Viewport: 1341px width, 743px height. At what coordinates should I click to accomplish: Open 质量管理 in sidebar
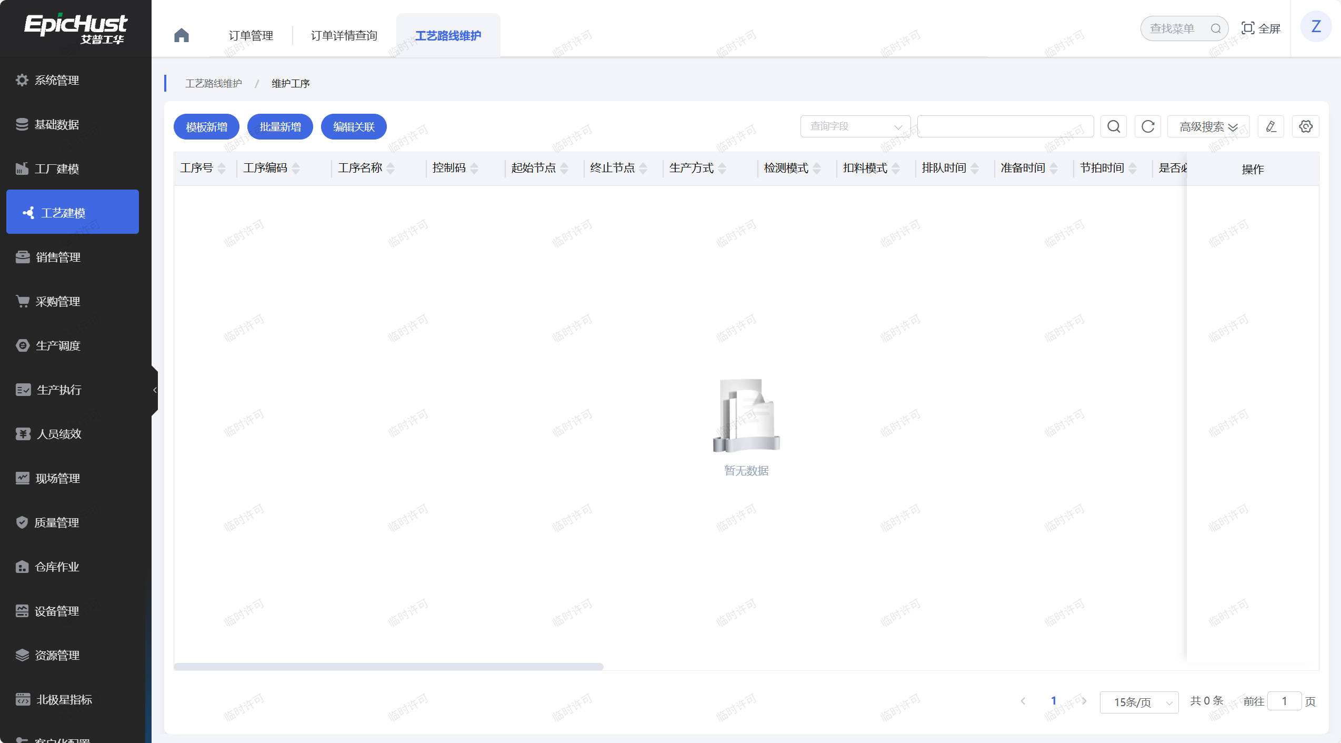click(57, 522)
